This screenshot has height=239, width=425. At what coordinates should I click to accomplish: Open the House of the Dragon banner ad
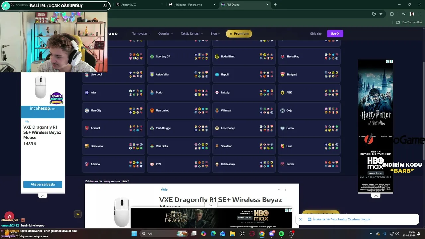[x=211, y=218]
